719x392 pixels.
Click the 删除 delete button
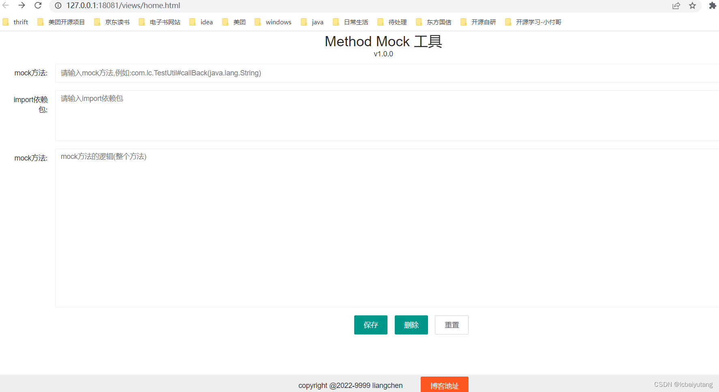[411, 325]
